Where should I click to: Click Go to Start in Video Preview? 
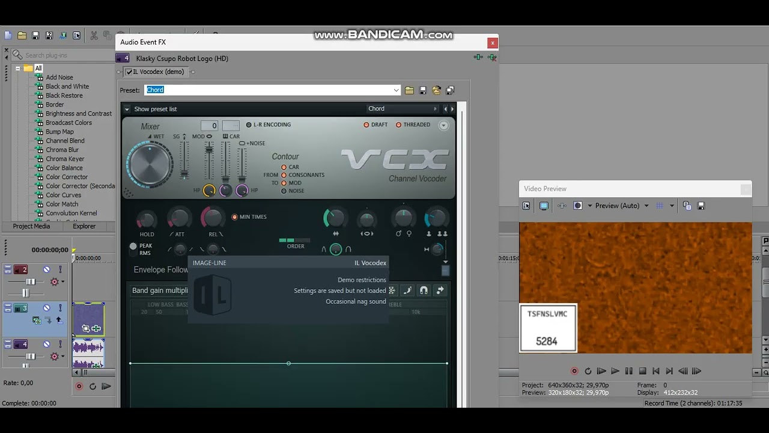pyautogui.click(x=656, y=371)
